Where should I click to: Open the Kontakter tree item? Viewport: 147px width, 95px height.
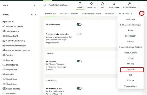coord(10,74)
